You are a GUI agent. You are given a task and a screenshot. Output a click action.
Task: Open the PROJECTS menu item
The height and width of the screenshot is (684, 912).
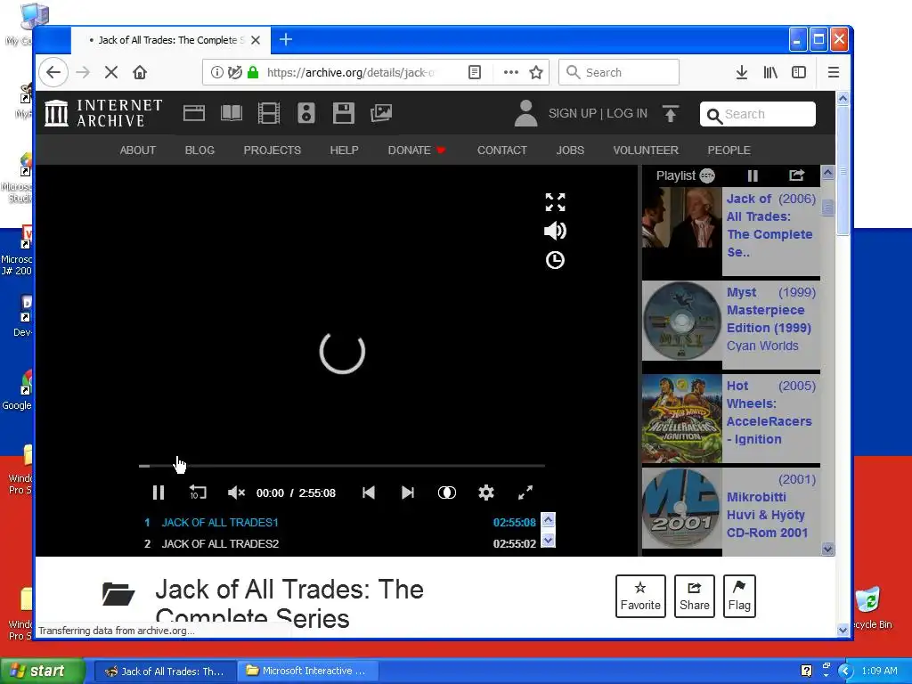click(273, 150)
